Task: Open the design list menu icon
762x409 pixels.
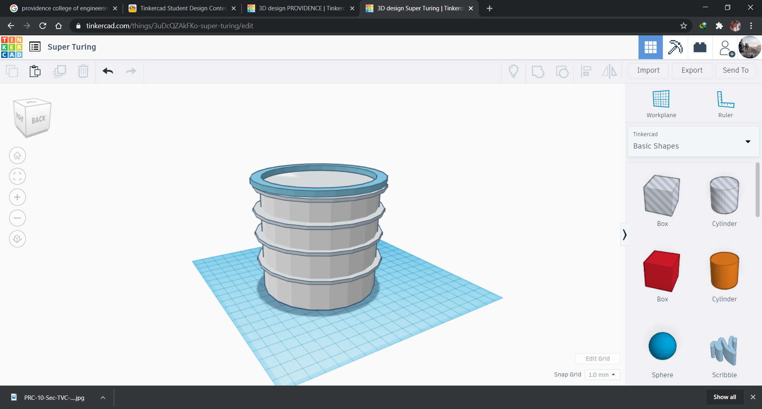Action: [35, 47]
